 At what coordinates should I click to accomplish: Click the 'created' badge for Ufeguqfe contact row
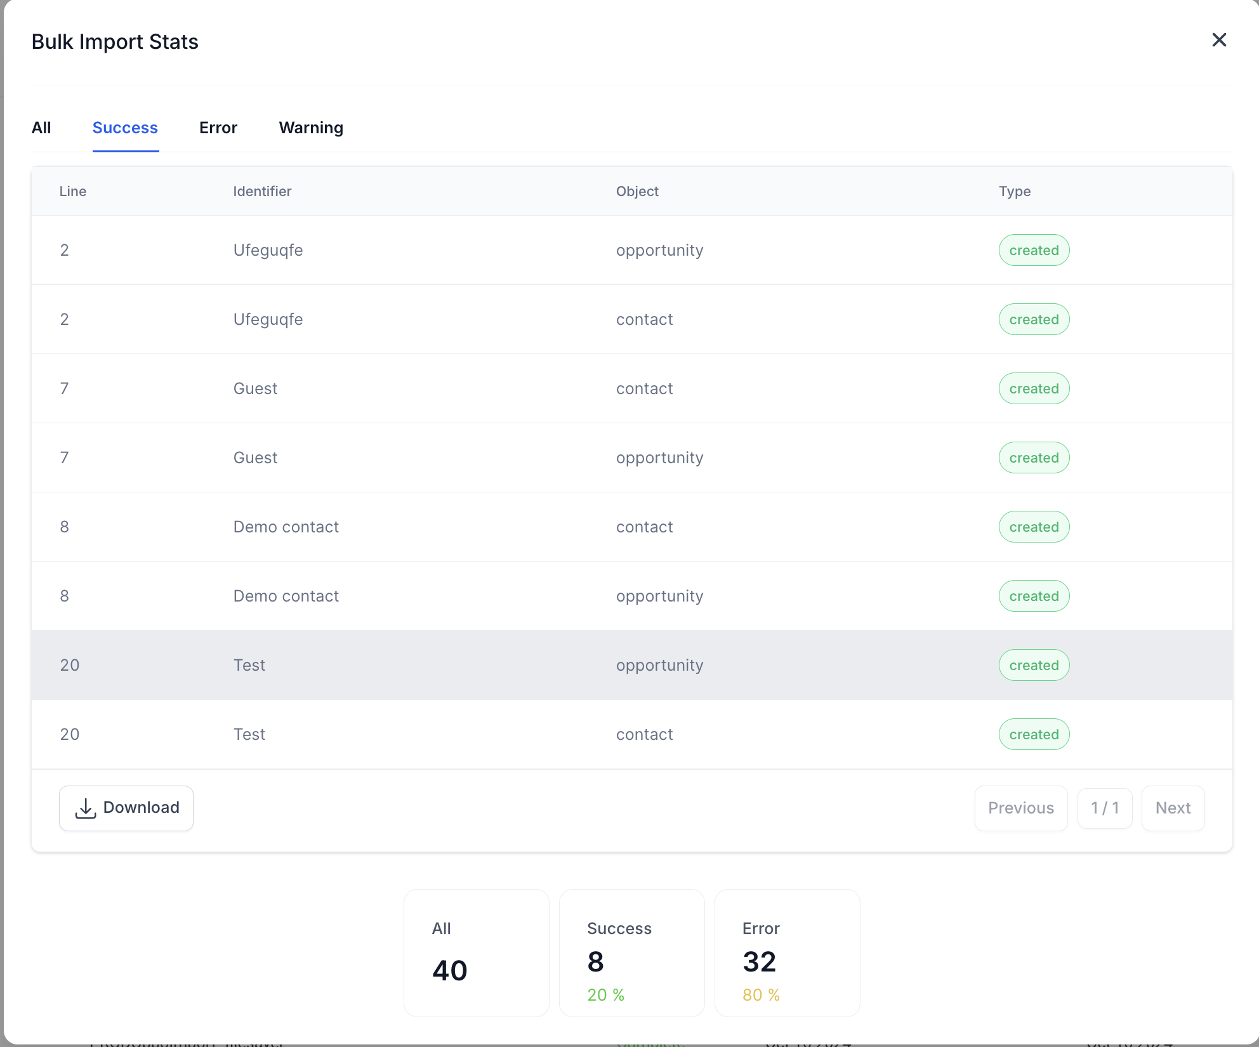pos(1034,319)
